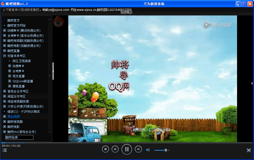This screenshot has width=254, height=160.
Task: Toggle fullscreen mode icon
Action: [x=249, y=150]
